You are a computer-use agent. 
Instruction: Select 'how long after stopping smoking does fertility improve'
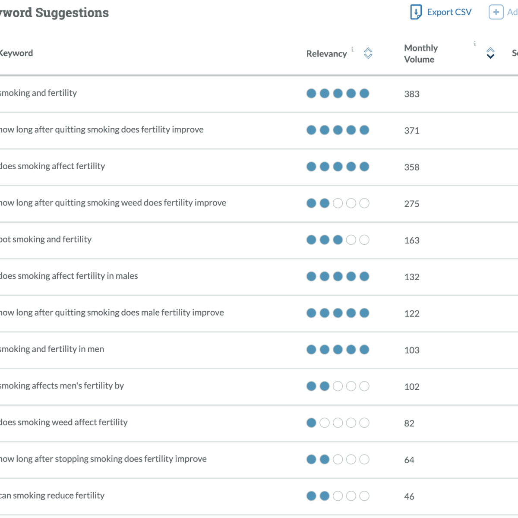click(103, 459)
